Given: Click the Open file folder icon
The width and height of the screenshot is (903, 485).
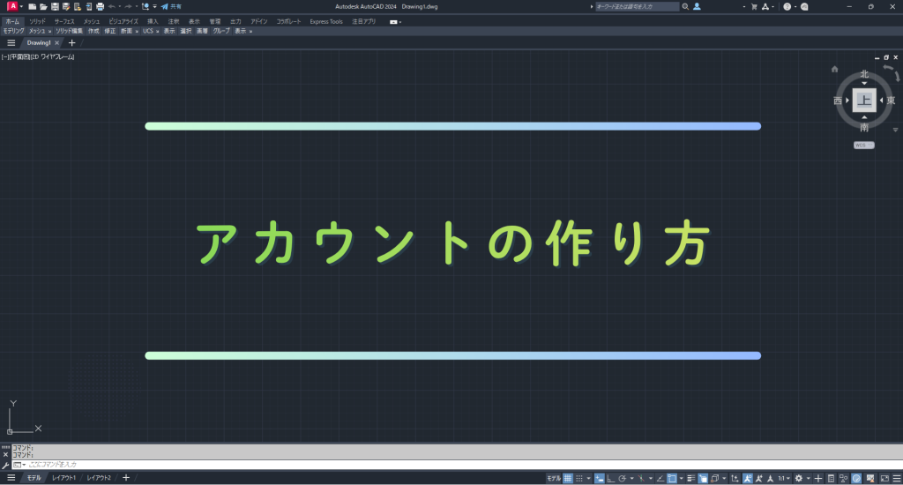Looking at the screenshot, I should pos(43,6).
